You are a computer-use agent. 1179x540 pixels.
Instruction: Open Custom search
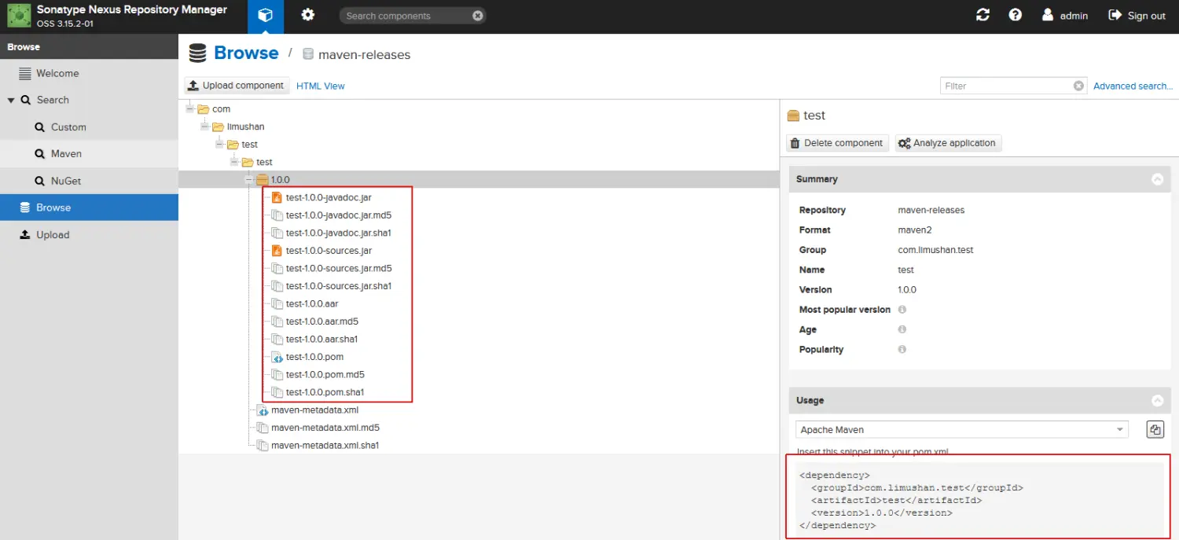tap(89, 127)
